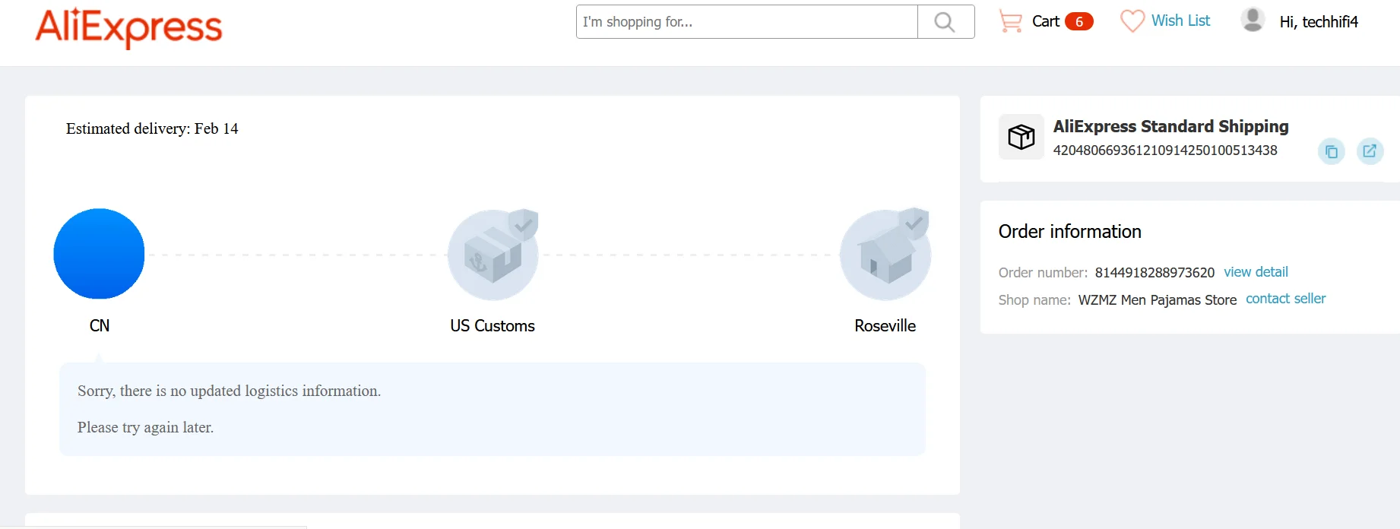
Task: Click the Wish List heart icon
Action: [x=1132, y=21]
